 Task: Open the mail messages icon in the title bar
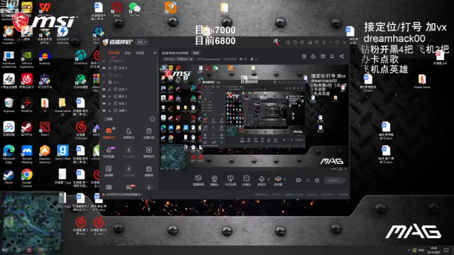(x=295, y=42)
